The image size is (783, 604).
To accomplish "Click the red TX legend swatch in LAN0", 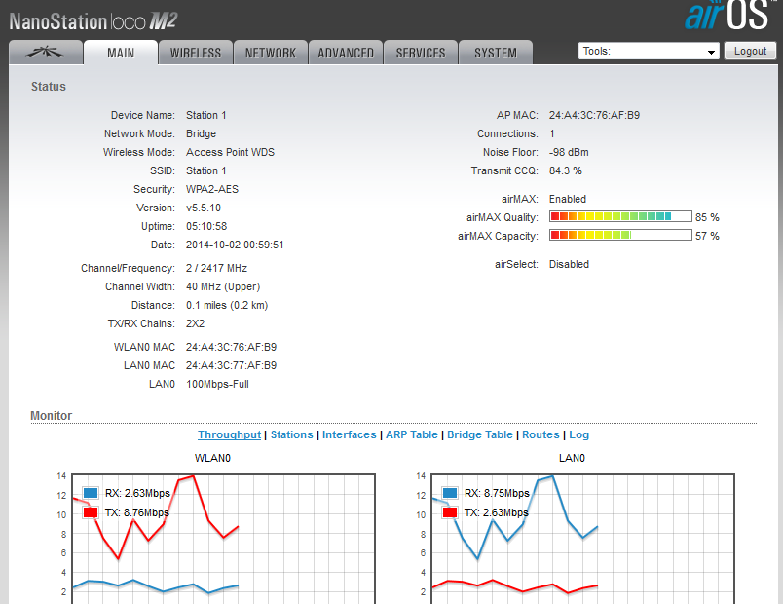I will (450, 512).
